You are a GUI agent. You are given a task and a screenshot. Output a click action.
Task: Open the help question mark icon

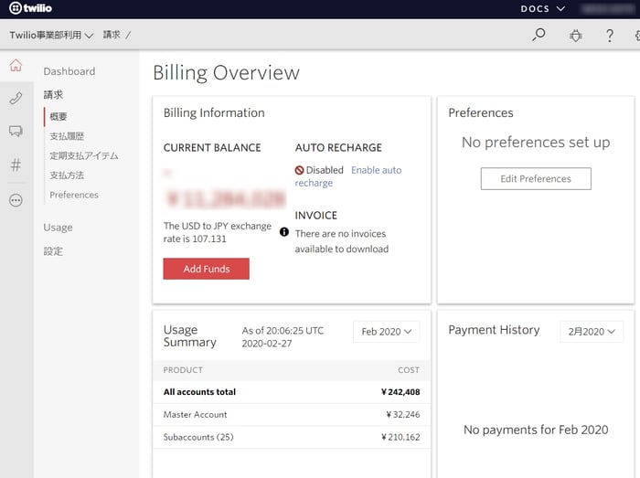(610, 36)
